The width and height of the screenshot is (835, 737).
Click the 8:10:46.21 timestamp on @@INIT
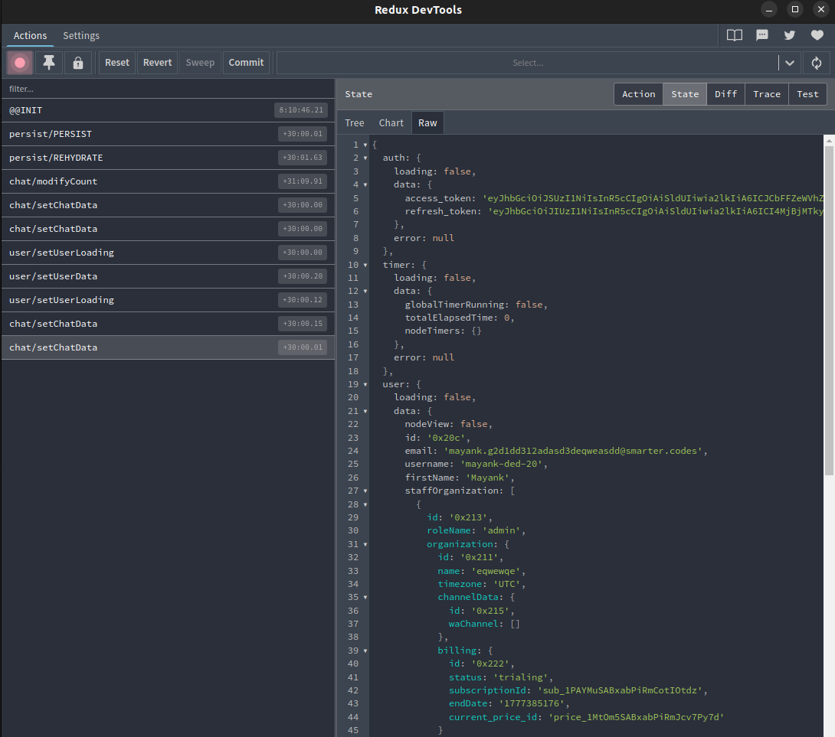point(301,110)
